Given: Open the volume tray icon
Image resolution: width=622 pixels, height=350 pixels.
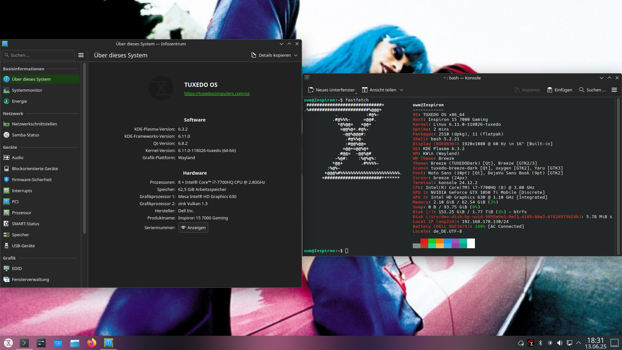Looking at the screenshot, I should pos(560,343).
